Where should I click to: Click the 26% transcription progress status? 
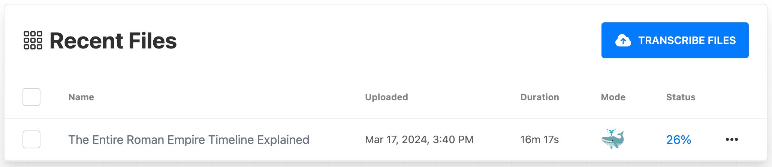pyautogui.click(x=679, y=140)
